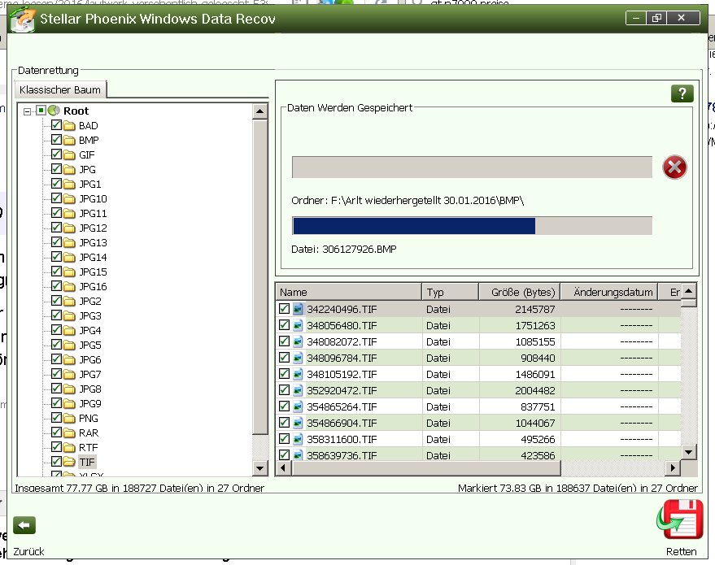
Task: Click file list scrollbar up arrow
Action: [x=689, y=291]
